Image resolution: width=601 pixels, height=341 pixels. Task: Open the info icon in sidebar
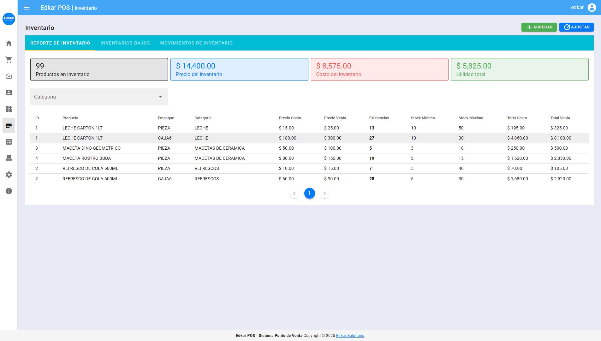coord(9,191)
